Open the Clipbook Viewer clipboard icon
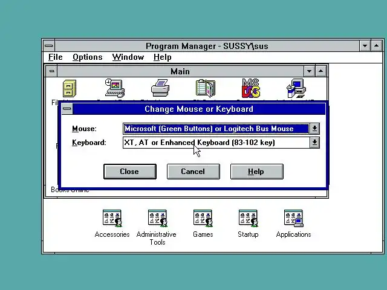Viewport: 387px width, 290px height. [x=206, y=88]
